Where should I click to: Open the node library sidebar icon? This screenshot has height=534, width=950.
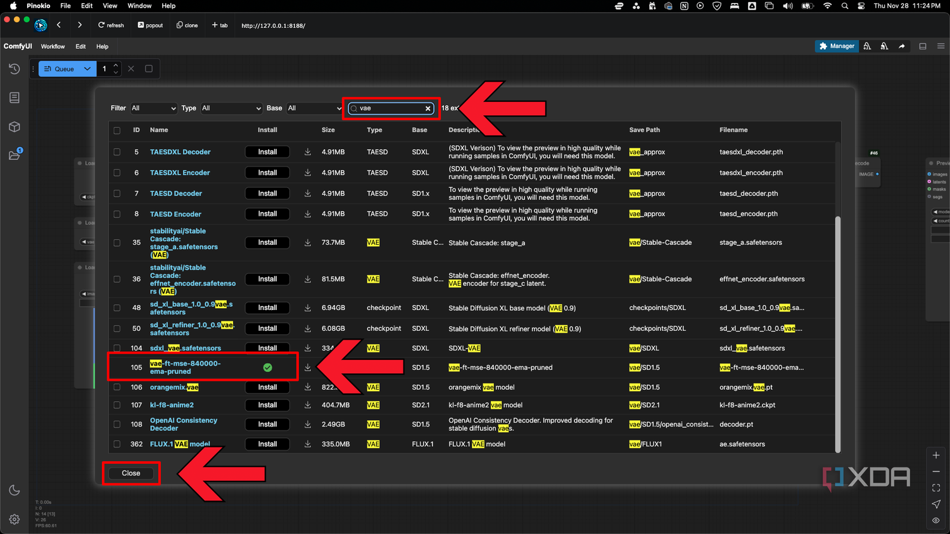15,97
